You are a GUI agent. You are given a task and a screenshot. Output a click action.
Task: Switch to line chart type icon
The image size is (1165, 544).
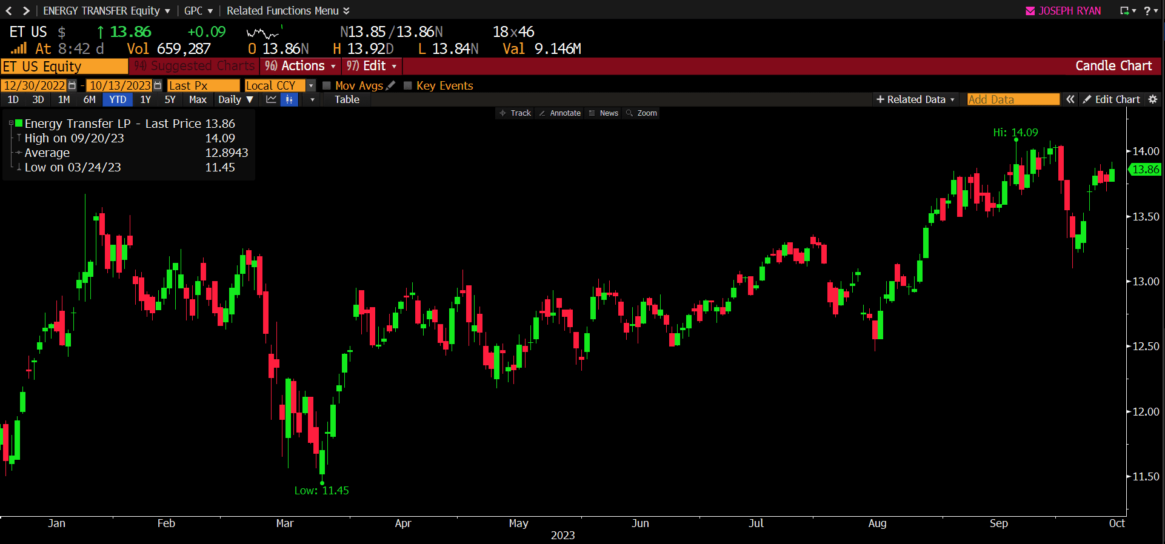tap(271, 99)
